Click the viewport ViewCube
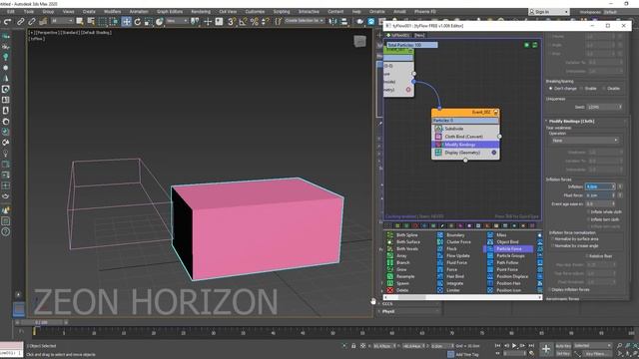This screenshot has height=359, width=639. 359,41
